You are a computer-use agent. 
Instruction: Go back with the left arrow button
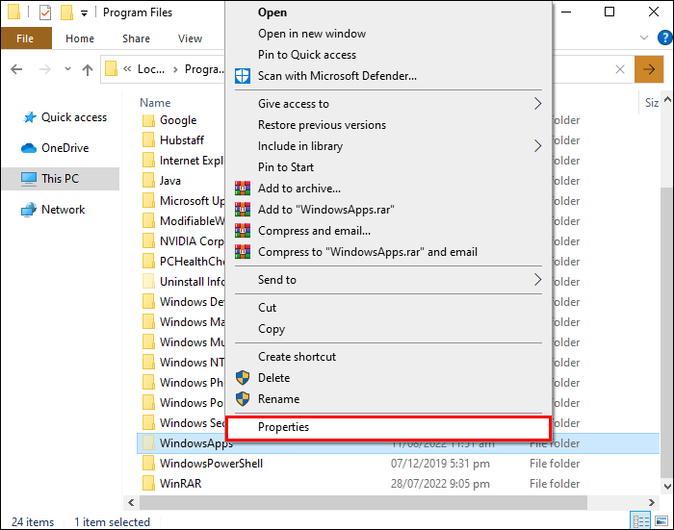(16, 69)
